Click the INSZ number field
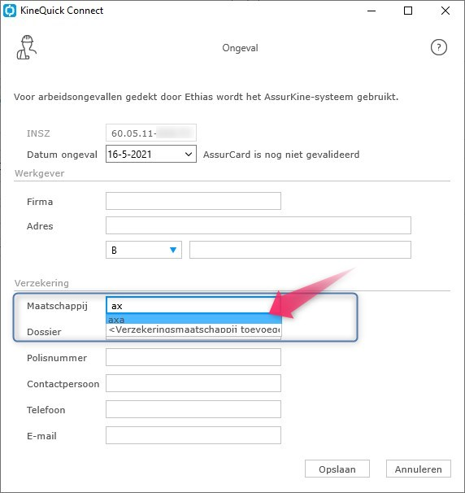Image resolution: width=465 pixels, height=493 pixels. click(151, 133)
